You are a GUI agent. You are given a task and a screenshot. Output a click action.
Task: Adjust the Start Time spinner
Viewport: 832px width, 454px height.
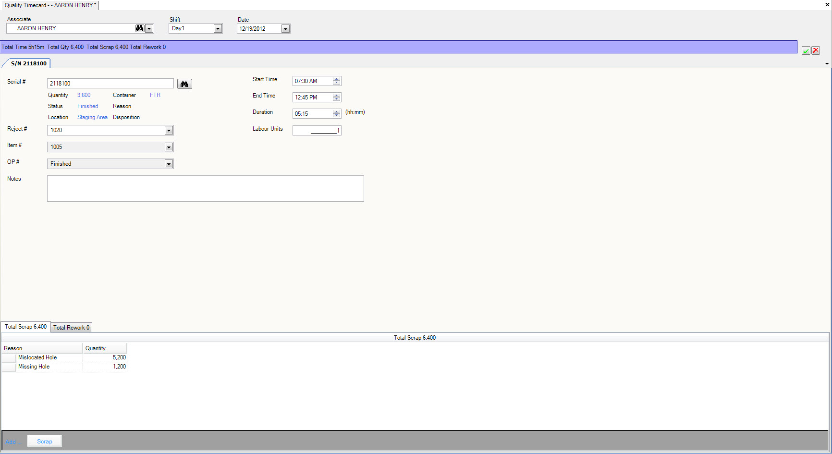coord(337,81)
